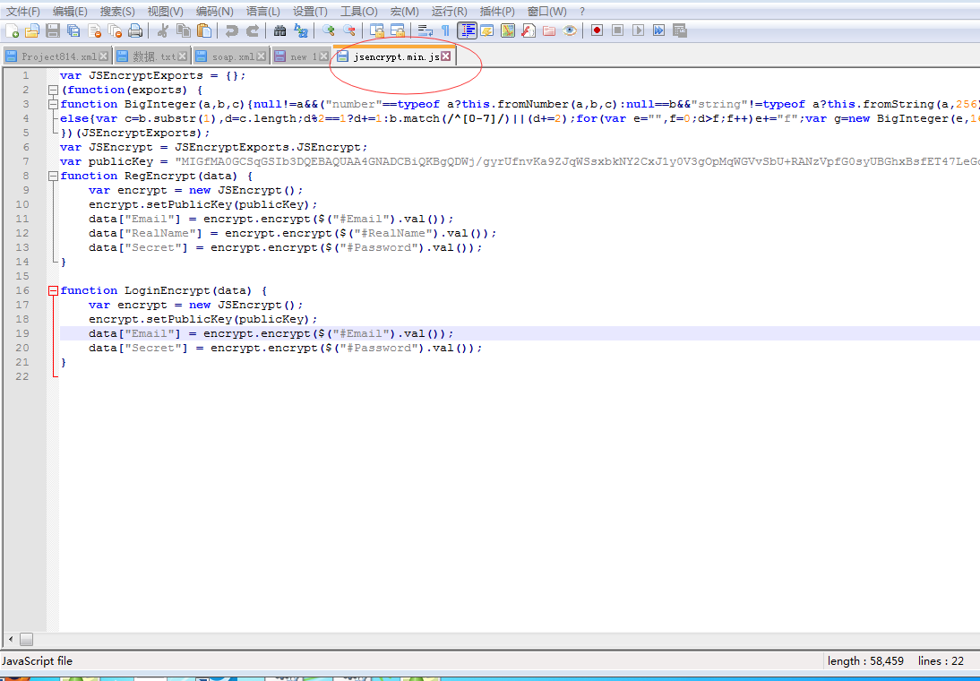Viewport: 980px width, 681px height.
Task: Click the horizontal scrollbar left arrow
Action: coord(10,639)
